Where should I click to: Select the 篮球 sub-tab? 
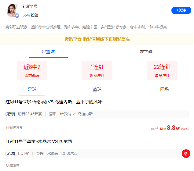pyautogui.click(x=97, y=89)
